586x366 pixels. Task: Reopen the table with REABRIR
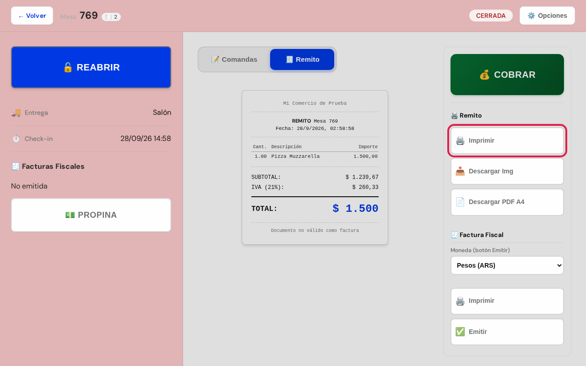click(x=91, y=67)
